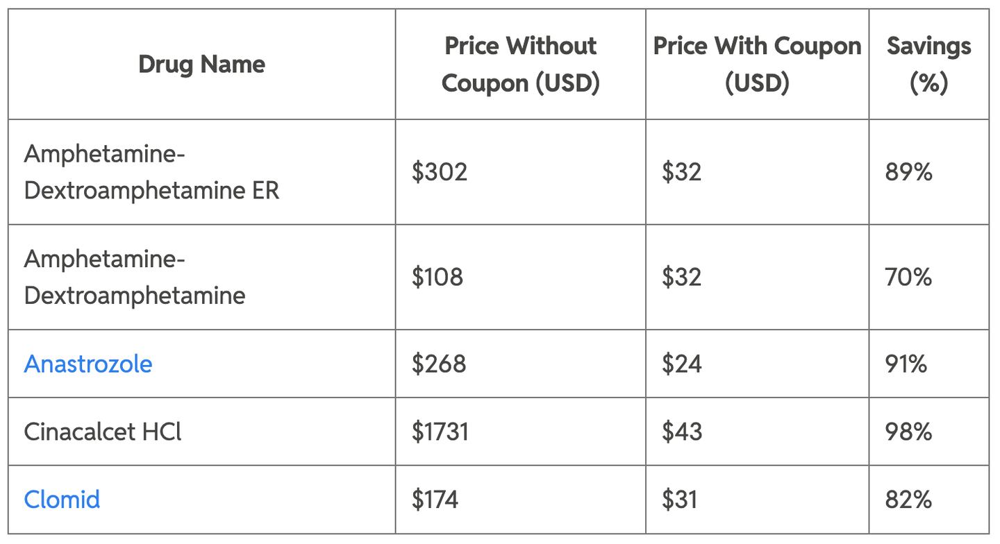The image size is (1000, 544).
Task: Select the Cinacalcet HCl name cell
Action: [x=102, y=432]
